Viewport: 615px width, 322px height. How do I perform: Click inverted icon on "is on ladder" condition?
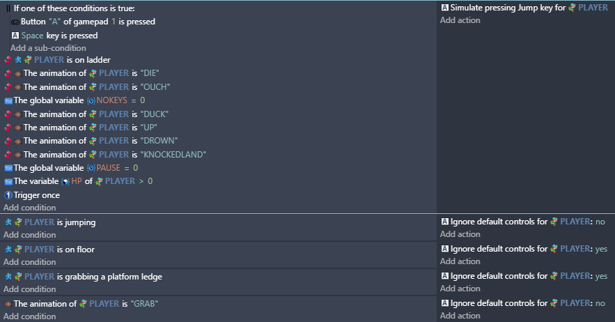(8, 60)
